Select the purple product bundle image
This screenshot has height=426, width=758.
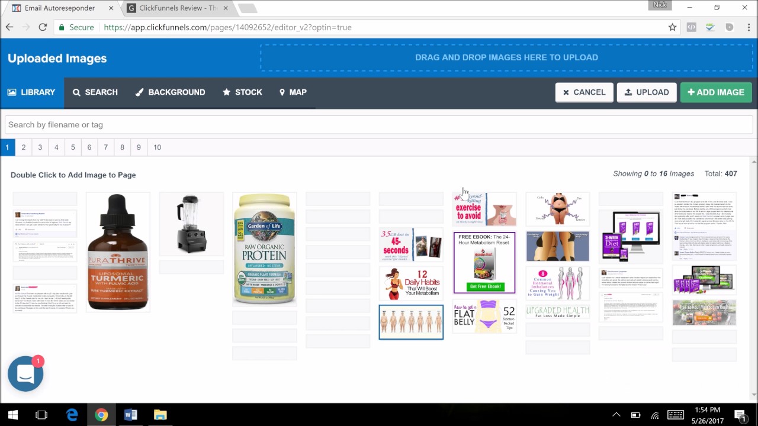pyautogui.click(x=704, y=280)
